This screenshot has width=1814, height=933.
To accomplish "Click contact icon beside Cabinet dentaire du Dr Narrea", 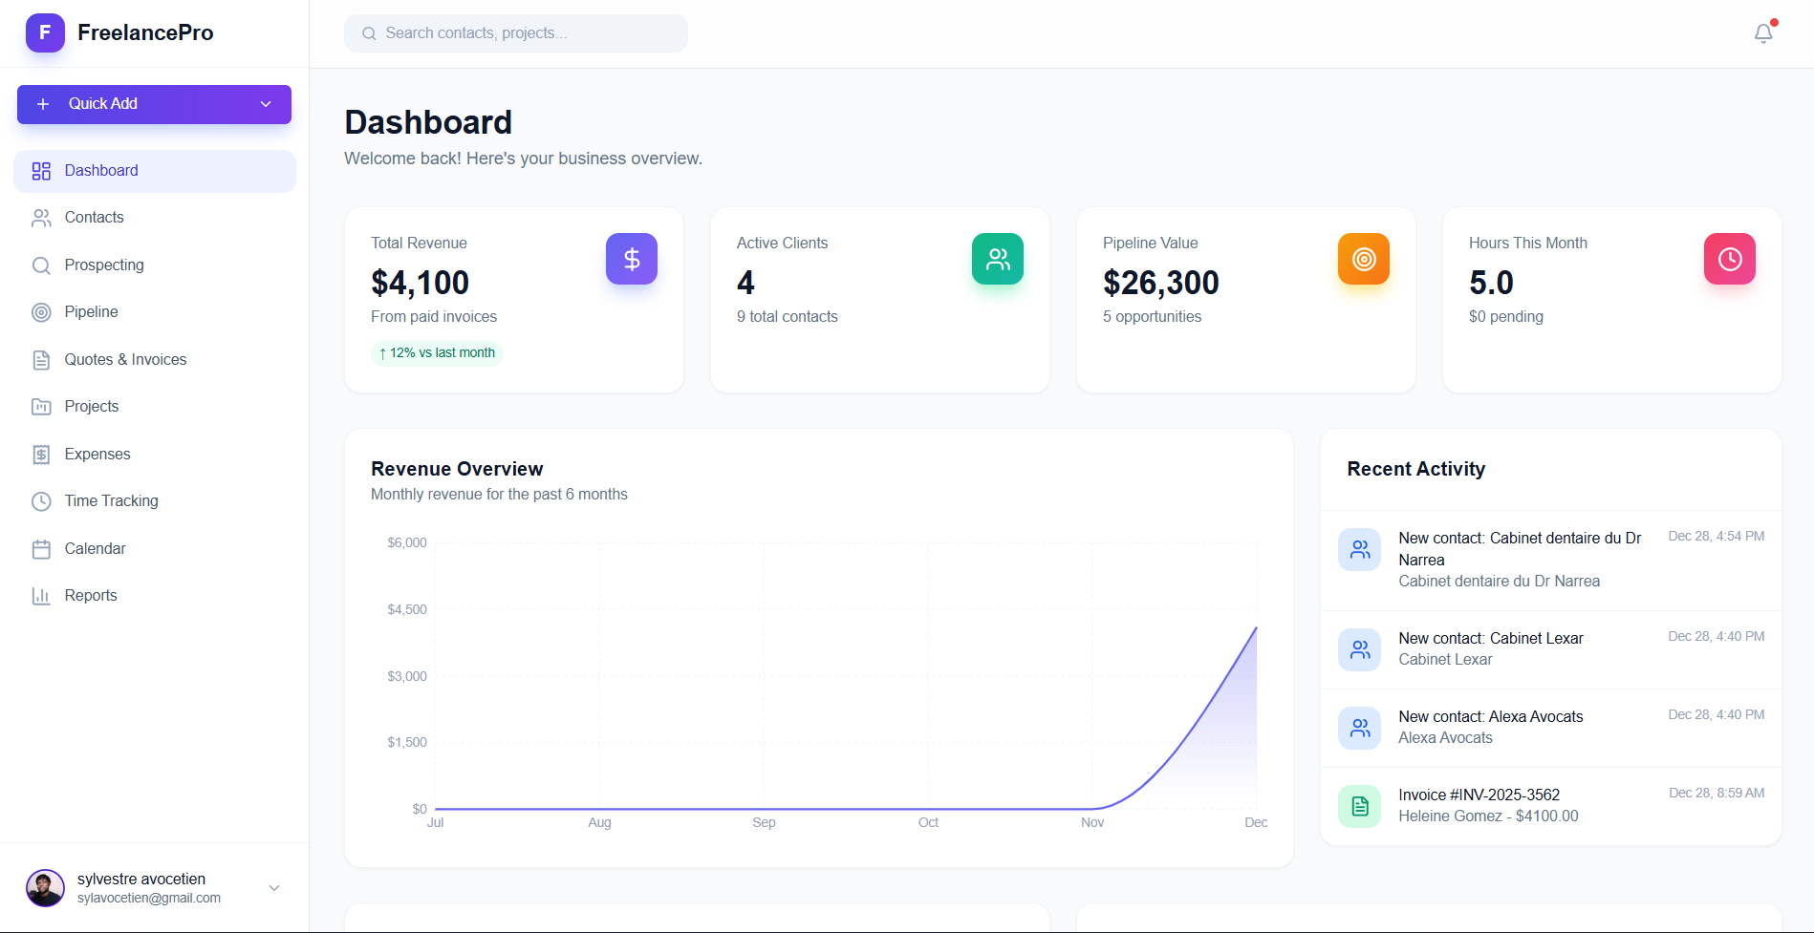I will (1359, 549).
